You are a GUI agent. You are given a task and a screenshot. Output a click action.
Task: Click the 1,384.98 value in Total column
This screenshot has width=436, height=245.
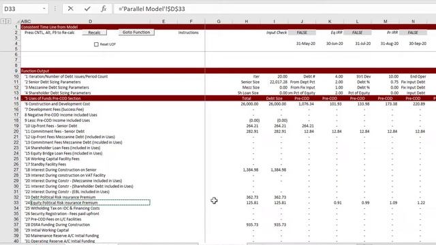[x=251, y=169]
